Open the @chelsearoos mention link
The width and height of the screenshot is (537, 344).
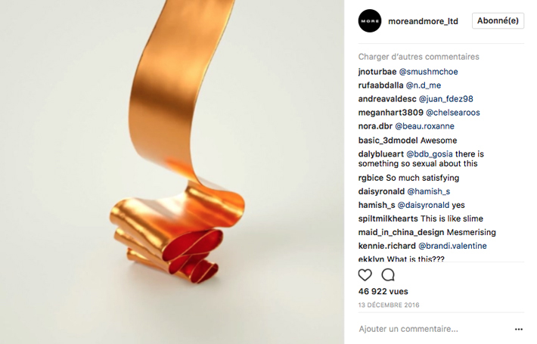click(x=453, y=113)
